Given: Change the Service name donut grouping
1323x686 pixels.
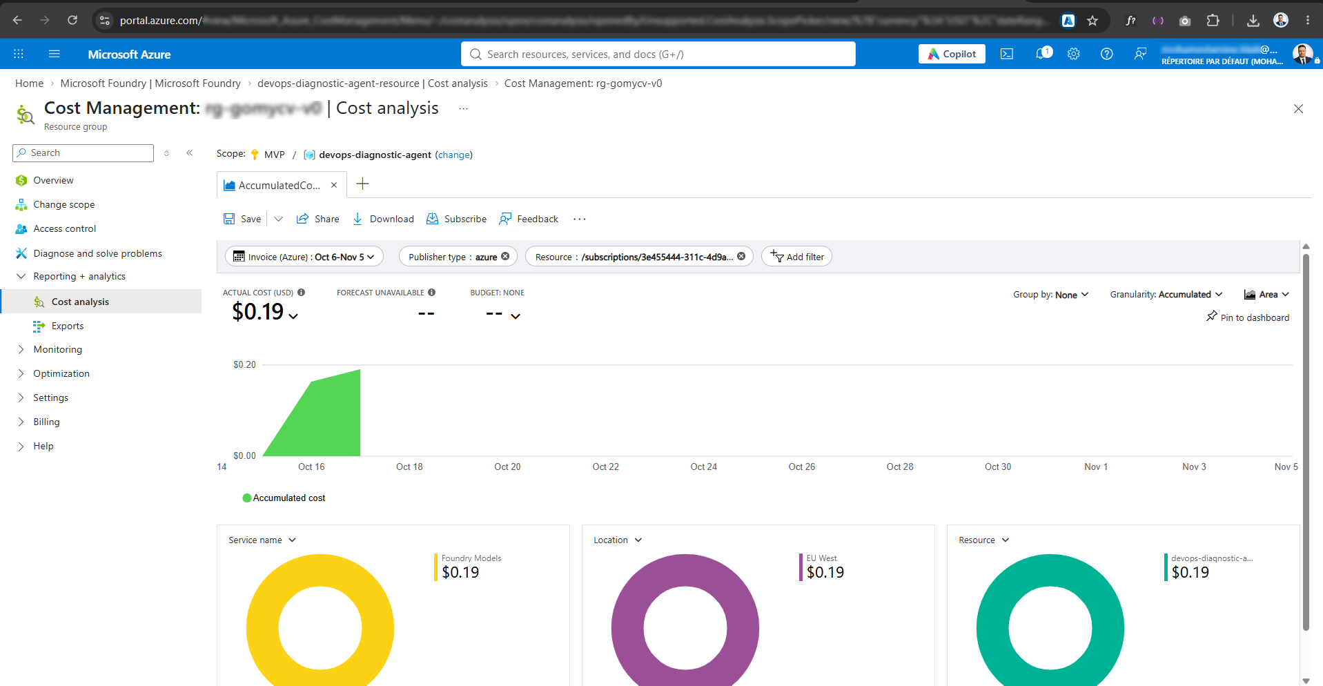Looking at the screenshot, I should tap(262, 540).
